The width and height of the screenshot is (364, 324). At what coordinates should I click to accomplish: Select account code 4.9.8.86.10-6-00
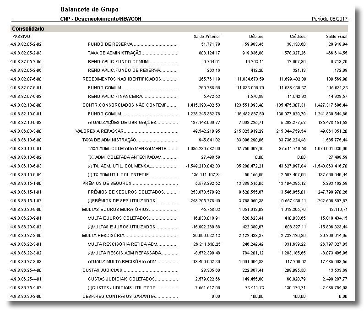pos(26,140)
